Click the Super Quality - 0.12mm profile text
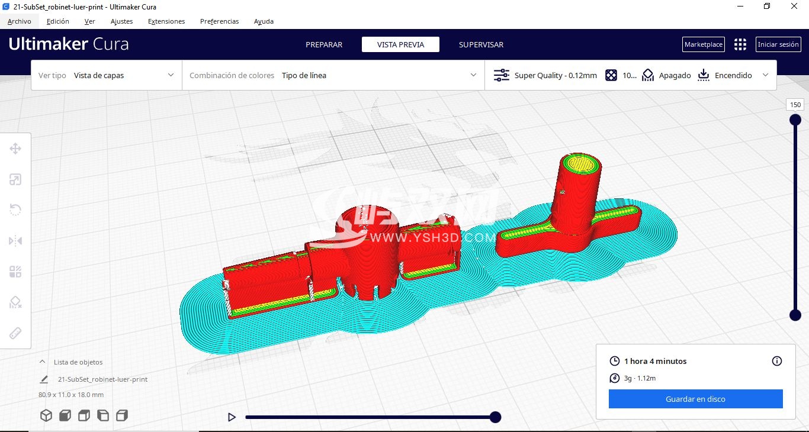 click(556, 75)
